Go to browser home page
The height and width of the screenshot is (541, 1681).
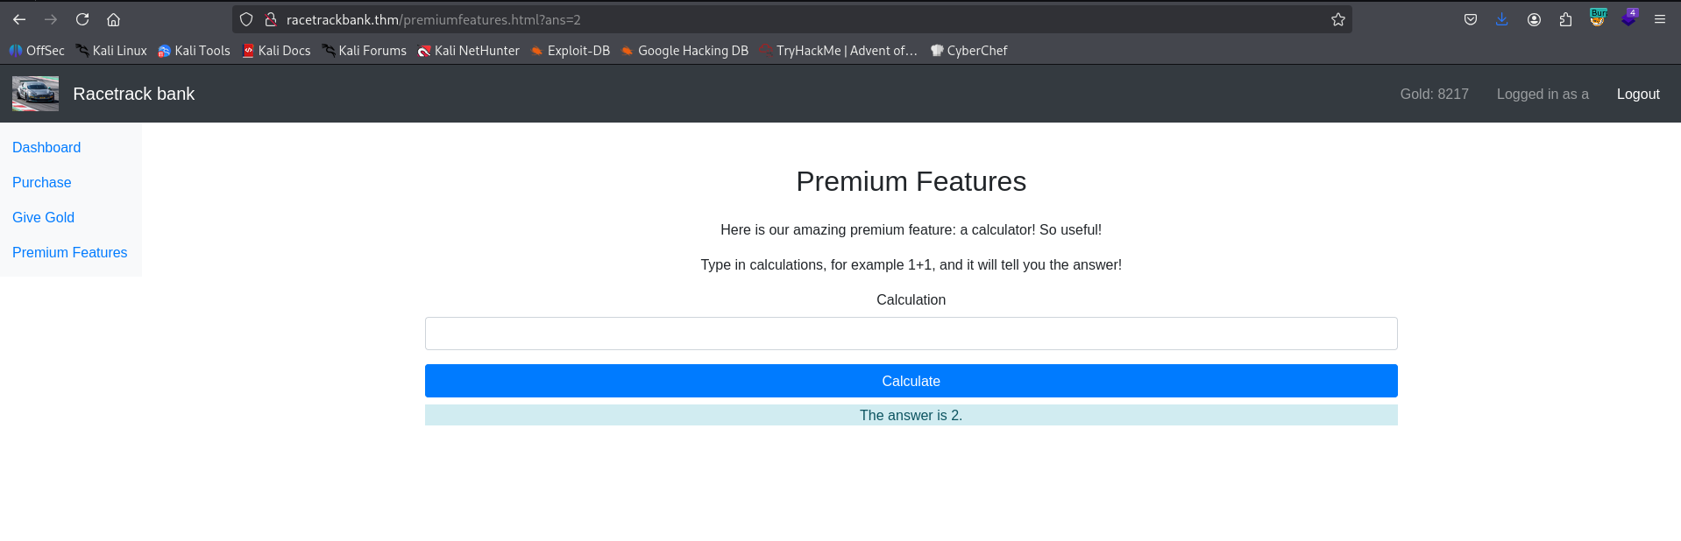click(113, 19)
